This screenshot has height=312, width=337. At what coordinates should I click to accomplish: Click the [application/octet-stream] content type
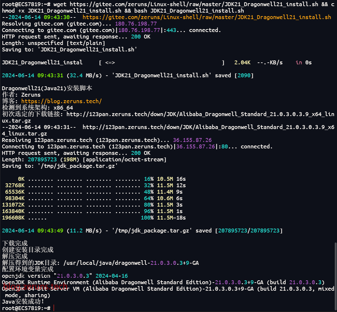pyautogui.click(x=125, y=159)
